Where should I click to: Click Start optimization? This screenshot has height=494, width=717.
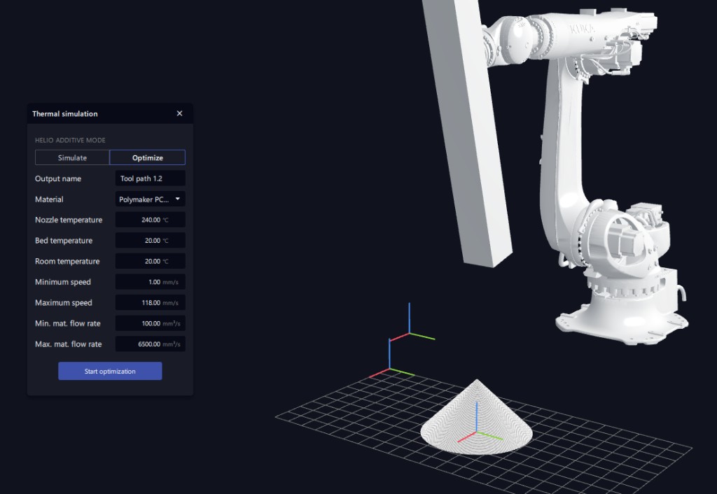point(110,371)
